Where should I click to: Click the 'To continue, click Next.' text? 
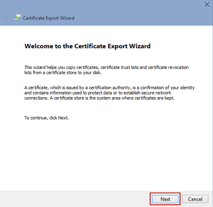click(46, 118)
